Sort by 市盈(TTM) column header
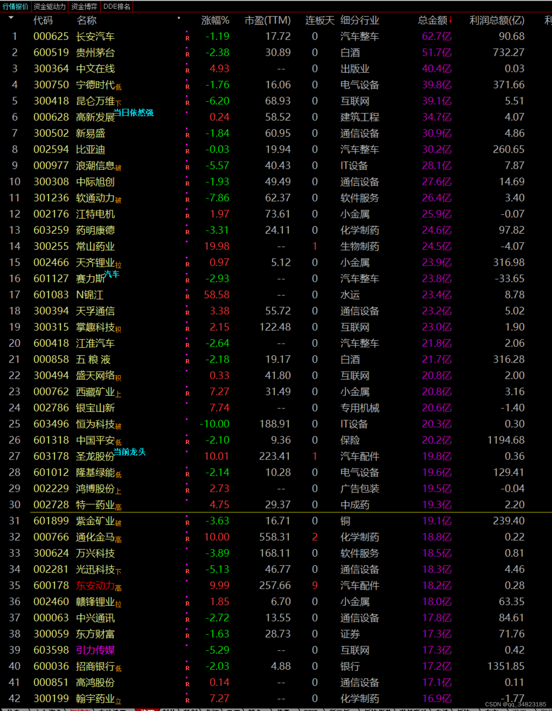 [268, 20]
